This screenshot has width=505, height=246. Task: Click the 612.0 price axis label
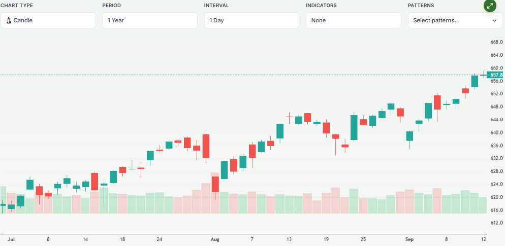coord(496,223)
